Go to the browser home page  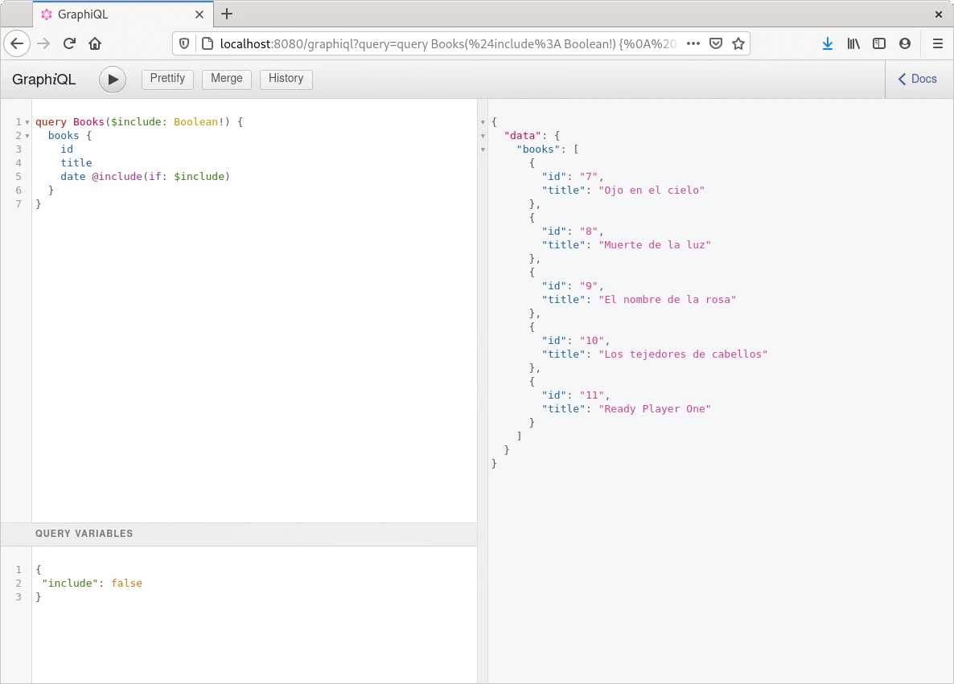point(95,43)
